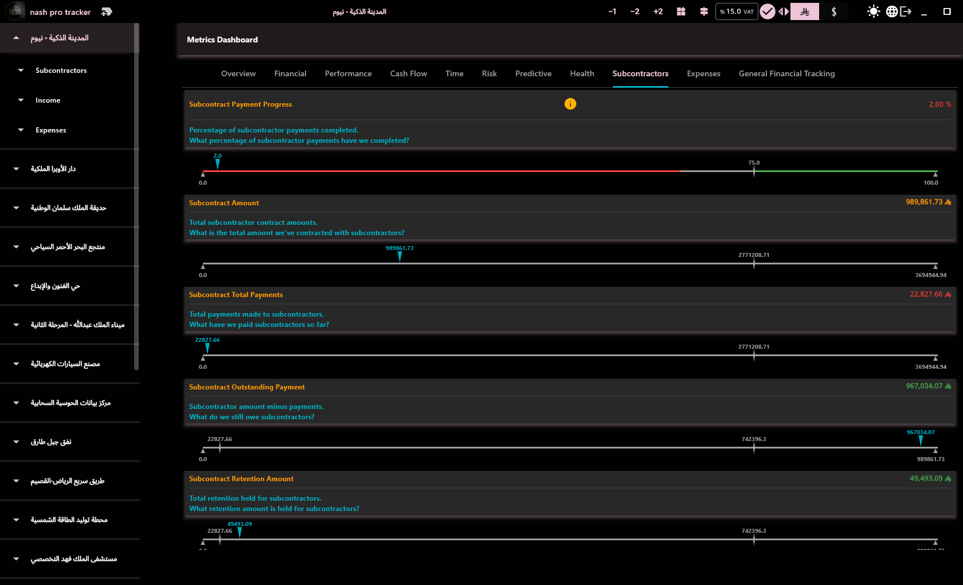Click the Subcontract Total Payments title
Viewport: 963px width, 585px height.
click(x=236, y=295)
